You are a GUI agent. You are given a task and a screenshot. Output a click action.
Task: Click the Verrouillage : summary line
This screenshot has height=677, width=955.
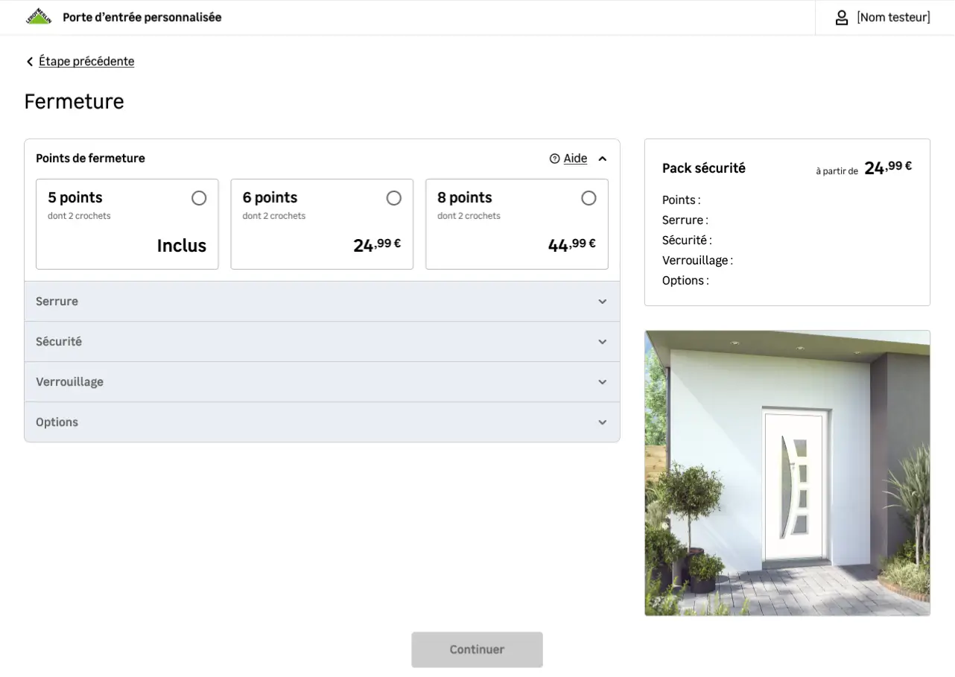698,261
